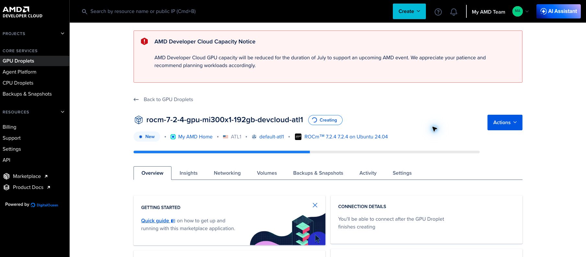586x257 pixels.
Task: Expand the account menu chevron
Action: click(527, 11)
